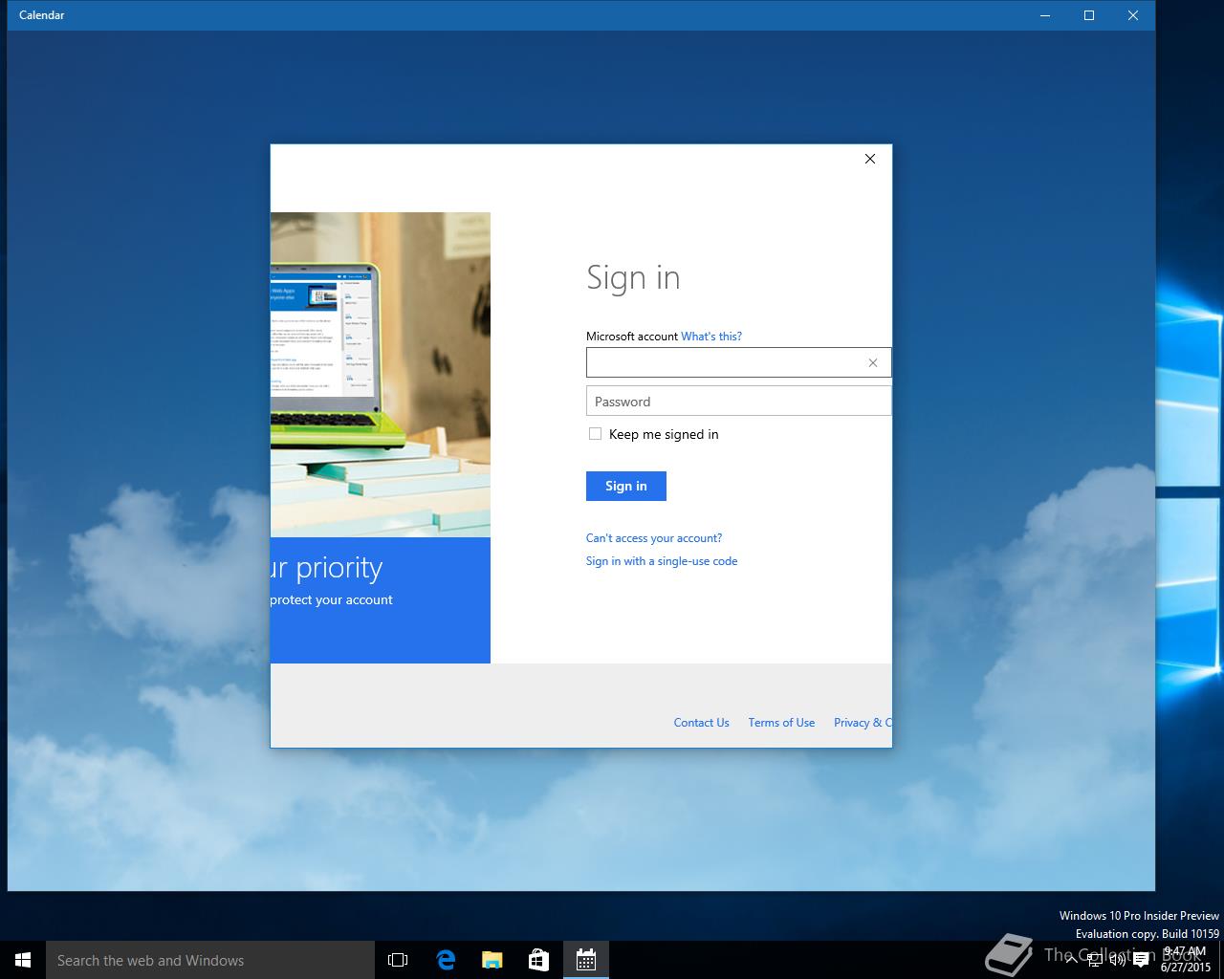Click the taskbar search box
This screenshot has height=979, width=1224.
[x=210, y=960]
